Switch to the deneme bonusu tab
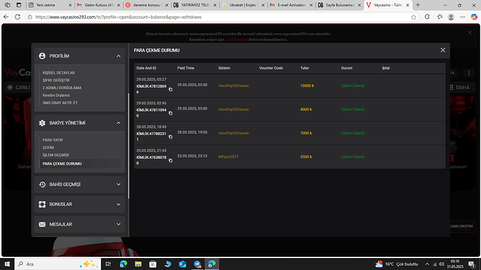 (147, 5)
